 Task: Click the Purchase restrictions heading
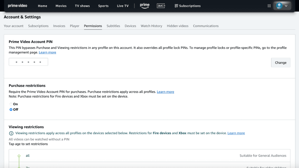27,86
